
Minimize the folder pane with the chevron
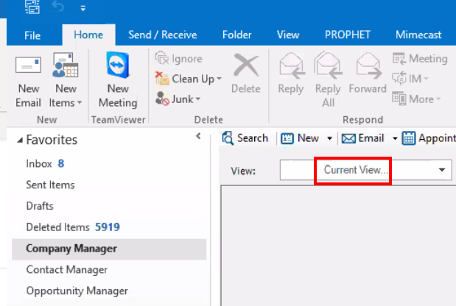pyautogui.click(x=198, y=136)
